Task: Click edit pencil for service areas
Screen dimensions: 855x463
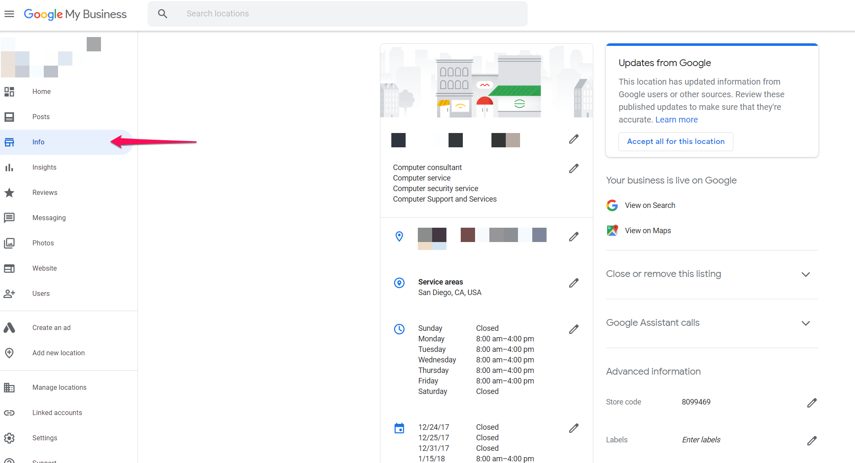Action: tap(573, 283)
